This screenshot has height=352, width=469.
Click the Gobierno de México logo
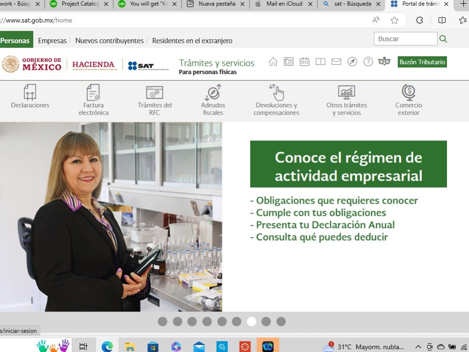pyautogui.click(x=31, y=64)
